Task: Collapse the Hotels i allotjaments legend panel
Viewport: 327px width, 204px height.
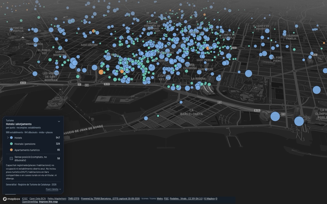Action: pyautogui.click(x=59, y=121)
